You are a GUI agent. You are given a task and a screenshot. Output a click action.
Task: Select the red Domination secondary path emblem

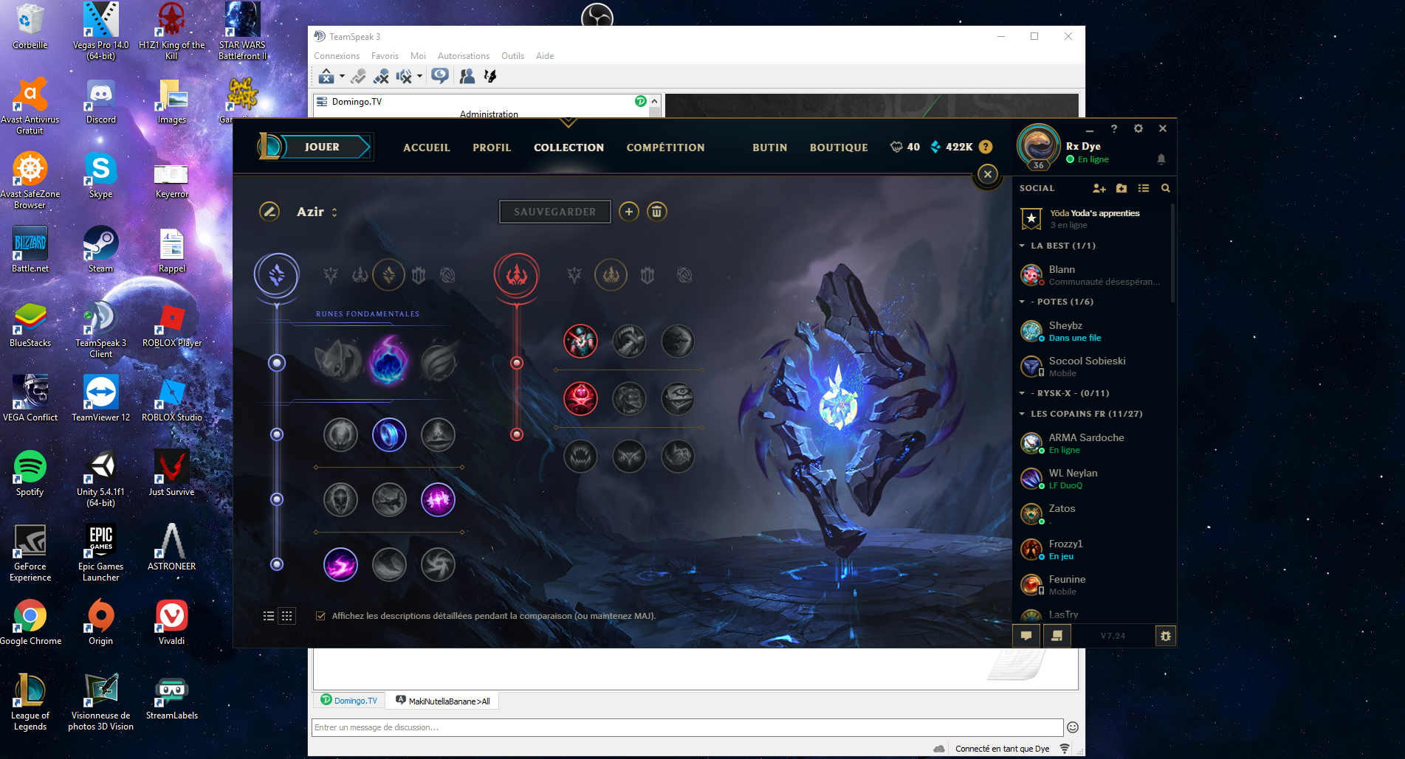click(516, 275)
